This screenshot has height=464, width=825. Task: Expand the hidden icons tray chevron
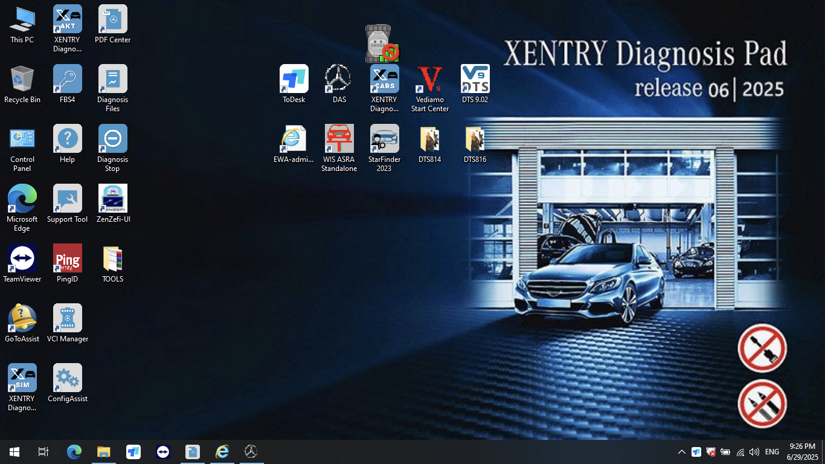(681, 451)
